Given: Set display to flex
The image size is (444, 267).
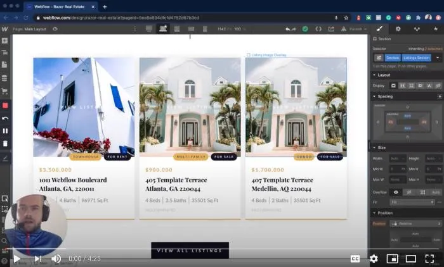Looking at the screenshot, I should tap(402, 85).
